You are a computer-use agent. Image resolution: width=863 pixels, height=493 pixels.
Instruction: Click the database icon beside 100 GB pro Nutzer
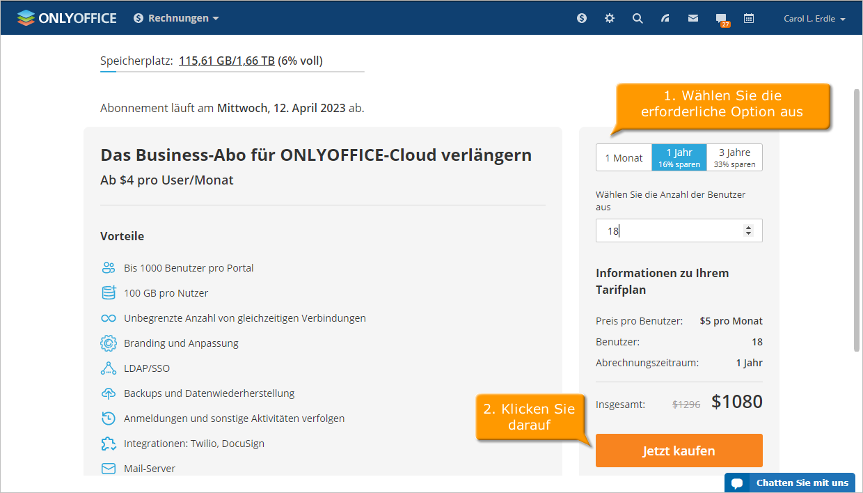click(x=108, y=293)
